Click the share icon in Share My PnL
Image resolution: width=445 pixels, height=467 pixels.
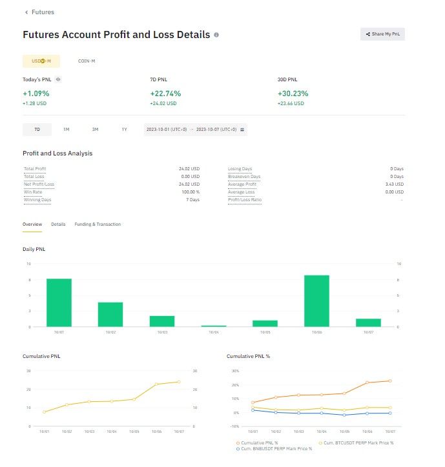coord(368,34)
